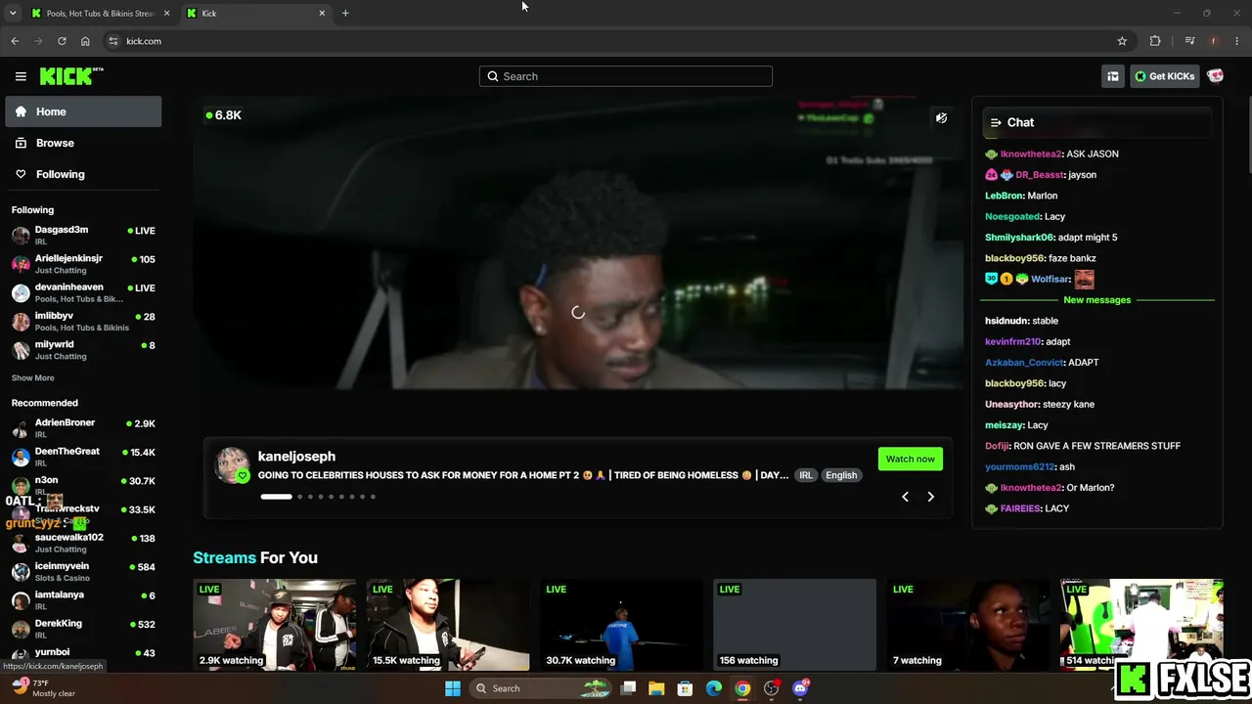Open the Kick shop icon
Image resolution: width=1252 pixels, height=704 pixels.
[x=1112, y=76]
